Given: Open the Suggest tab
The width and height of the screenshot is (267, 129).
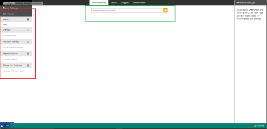Looking at the screenshot, I should [x=125, y=3].
